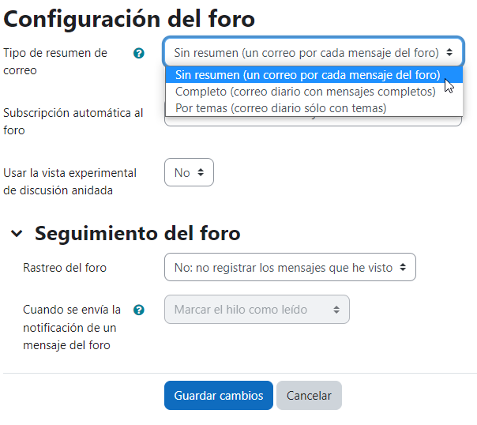The image size is (477, 425).
Task: Click the Seguimiento del foro heading text
Action: (x=137, y=234)
